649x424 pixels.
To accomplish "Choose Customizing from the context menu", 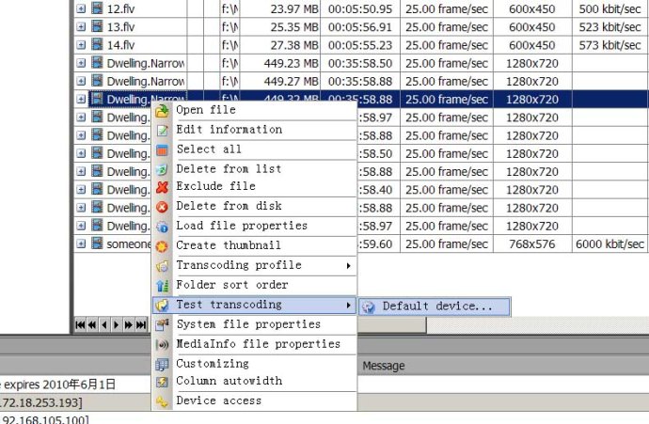I will click(254, 364).
